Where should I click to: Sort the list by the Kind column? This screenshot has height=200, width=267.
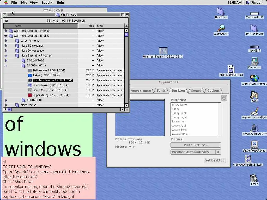pyautogui.click(x=110, y=26)
